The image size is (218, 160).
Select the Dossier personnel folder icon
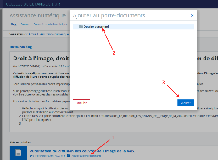click(x=81, y=27)
